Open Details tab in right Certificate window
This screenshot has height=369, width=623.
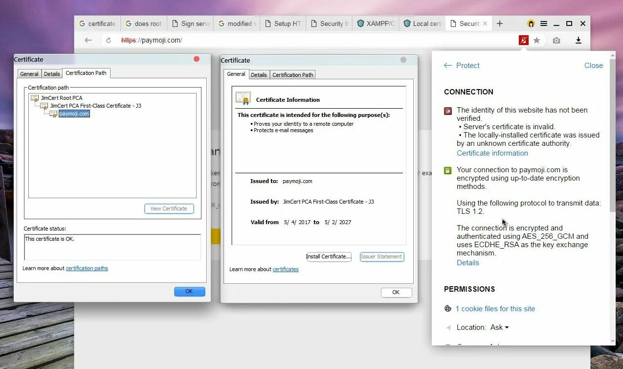[x=259, y=75]
